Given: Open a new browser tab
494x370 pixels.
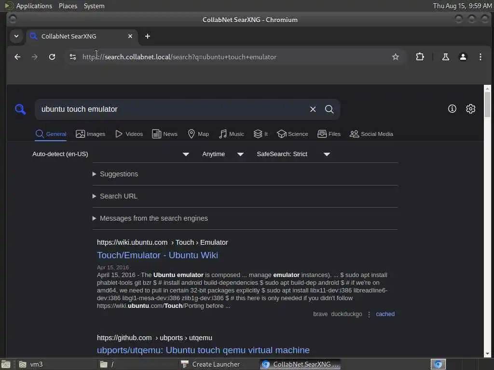Looking at the screenshot, I should point(148,36).
